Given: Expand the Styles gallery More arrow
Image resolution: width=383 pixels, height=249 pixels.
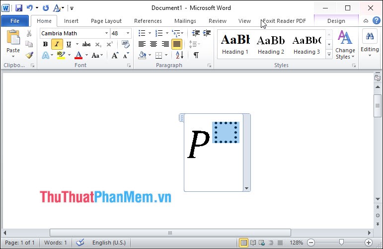Looking at the screenshot, I should tap(329, 55).
